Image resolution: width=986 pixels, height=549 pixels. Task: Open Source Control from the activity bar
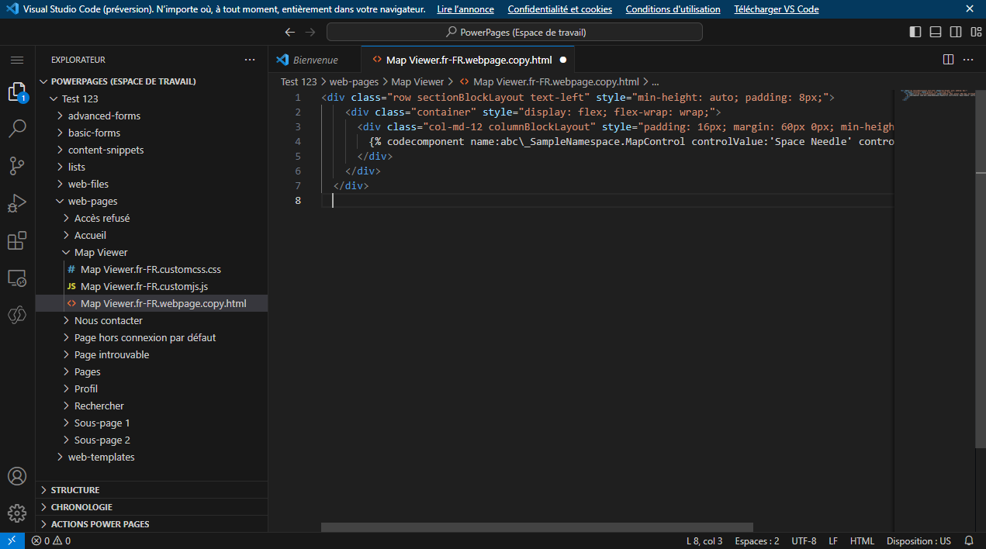click(x=17, y=166)
